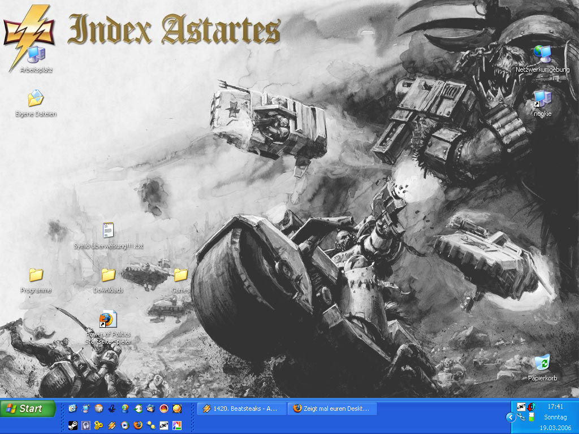The image size is (579, 434).
Task: Click the Show Desktop quick launch icon
Action: point(73,408)
